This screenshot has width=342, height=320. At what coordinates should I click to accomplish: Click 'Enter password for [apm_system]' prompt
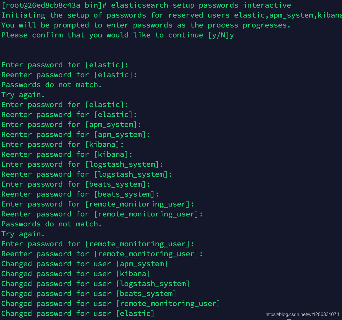[x=71, y=125]
